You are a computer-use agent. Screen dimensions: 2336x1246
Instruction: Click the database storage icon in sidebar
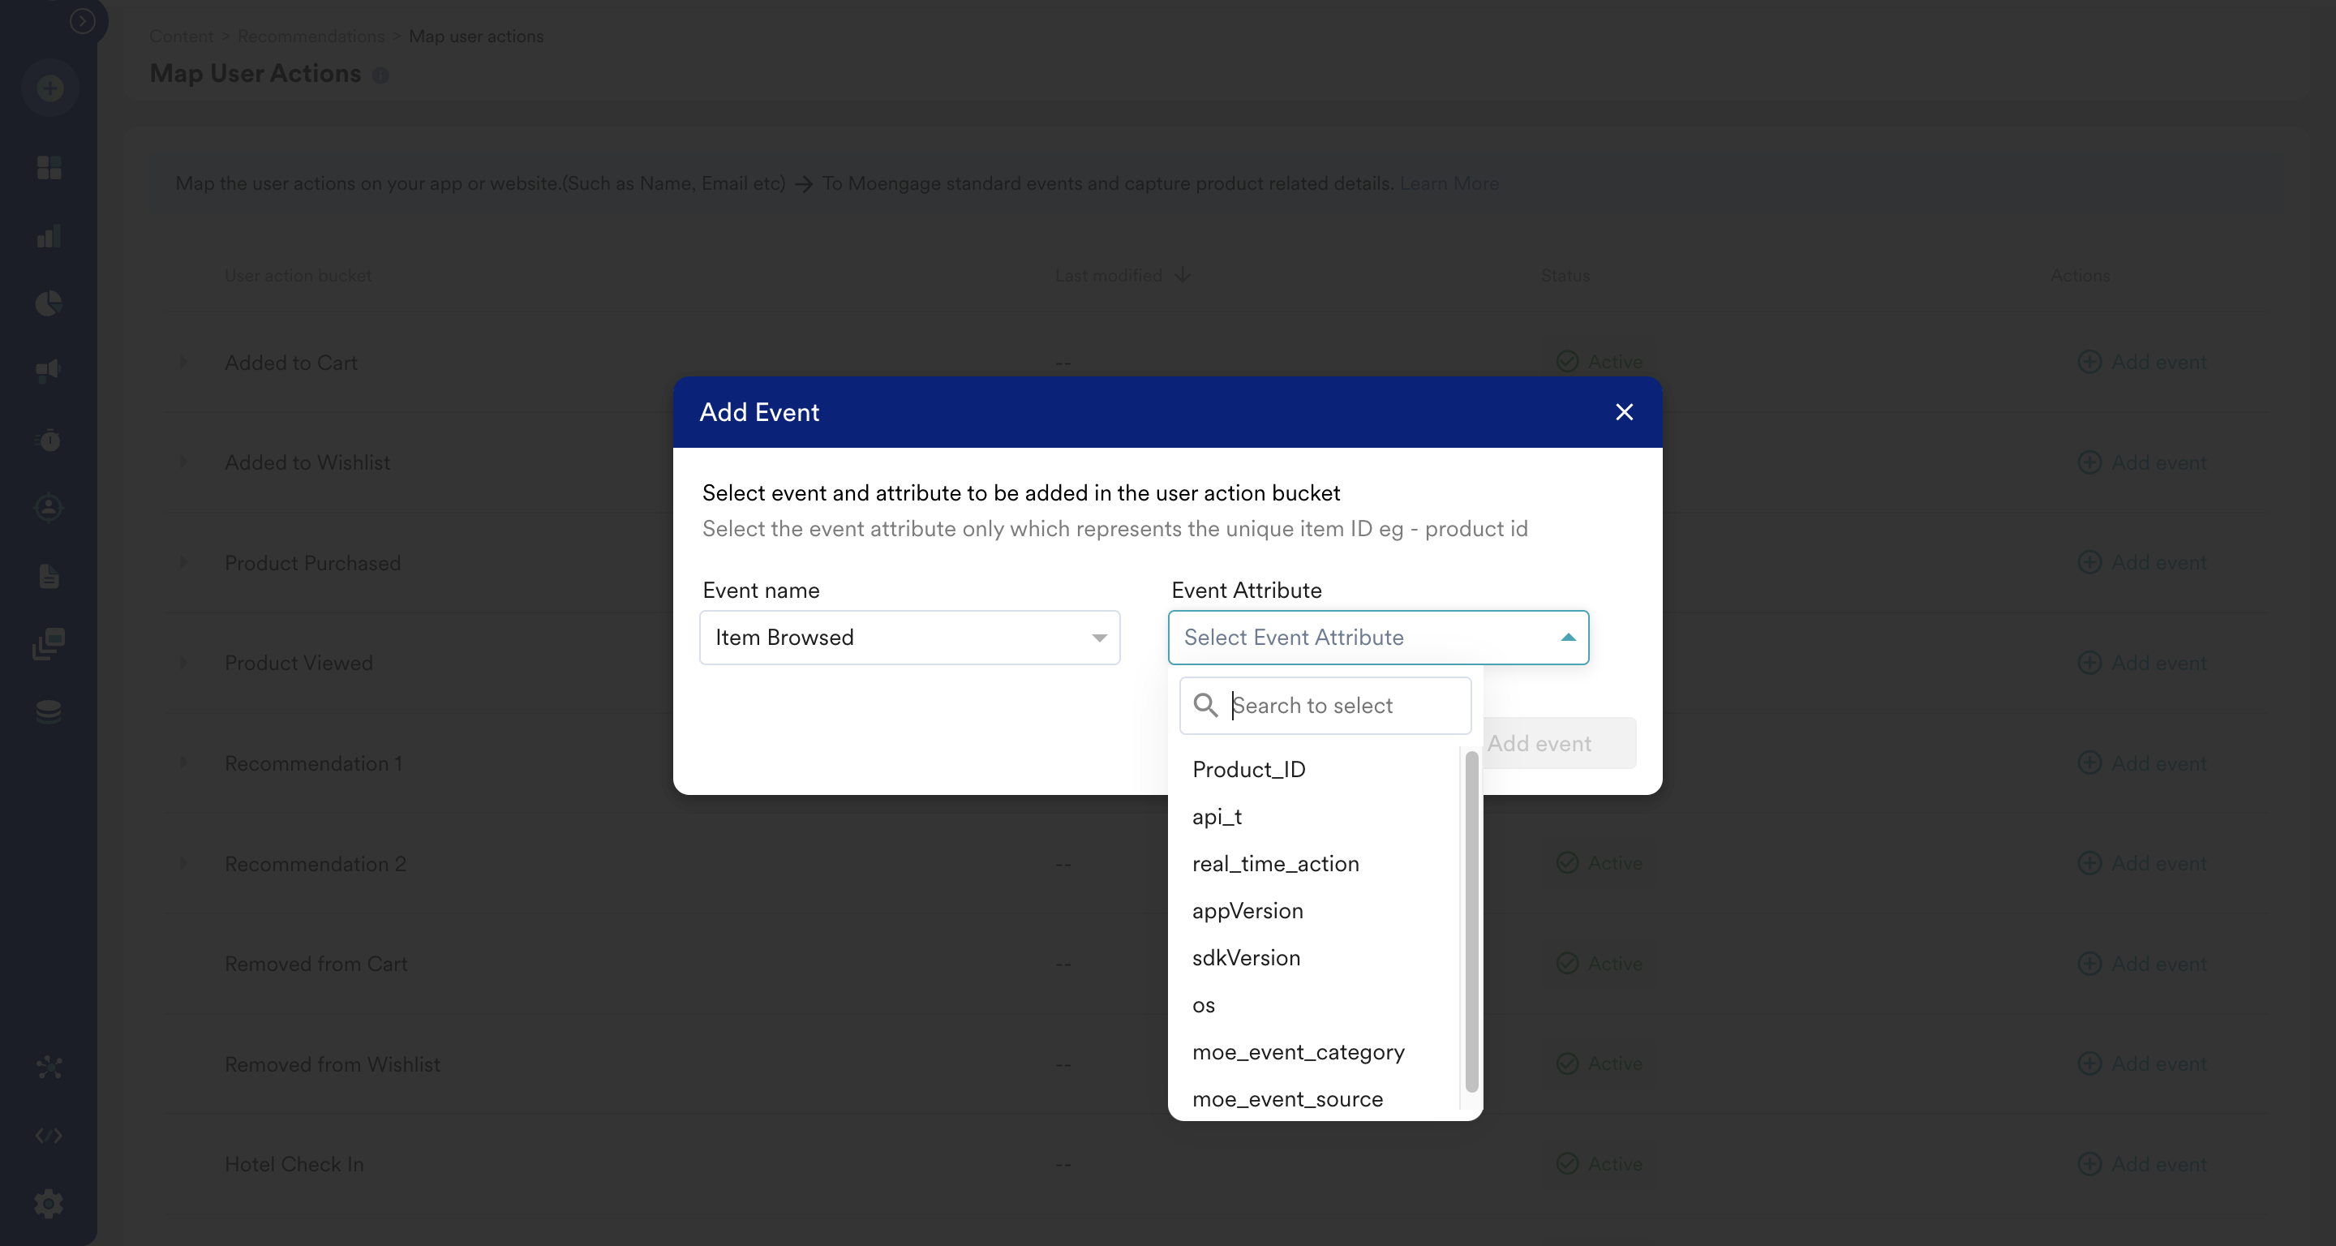click(49, 711)
